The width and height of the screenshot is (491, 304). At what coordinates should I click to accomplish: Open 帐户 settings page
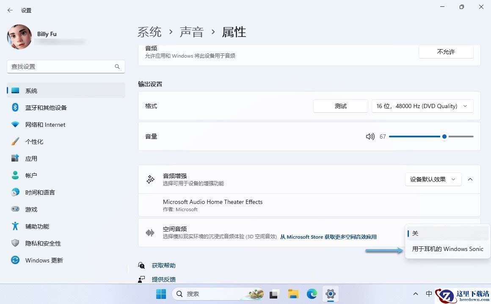pyautogui.click(x=66, y=176)
